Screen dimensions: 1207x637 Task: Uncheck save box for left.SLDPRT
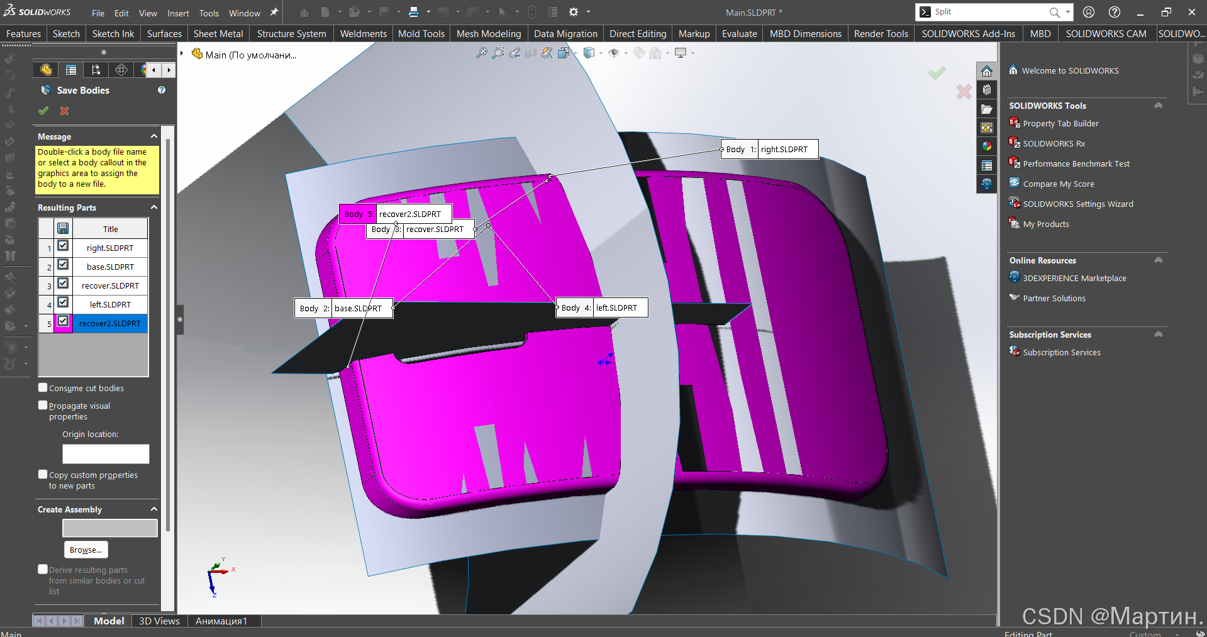tap(63, 302)
